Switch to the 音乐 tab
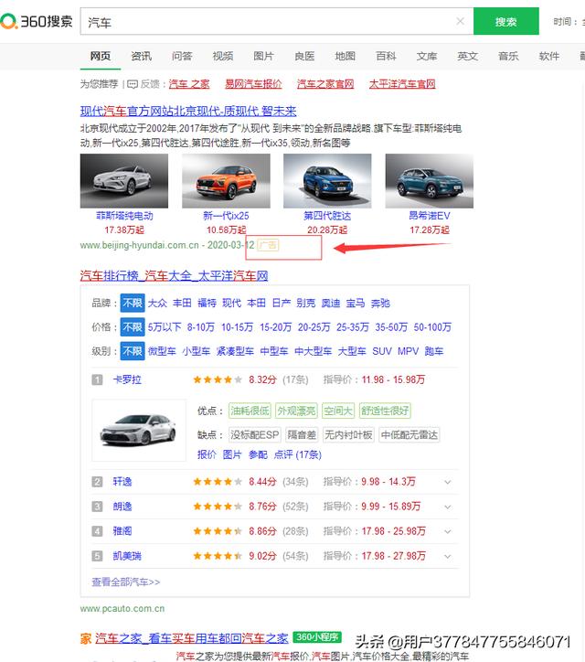 [508, 56]
